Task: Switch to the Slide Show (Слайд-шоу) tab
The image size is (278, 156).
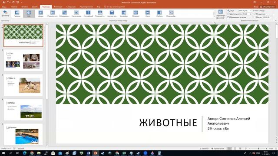Action: coord(71,7)
